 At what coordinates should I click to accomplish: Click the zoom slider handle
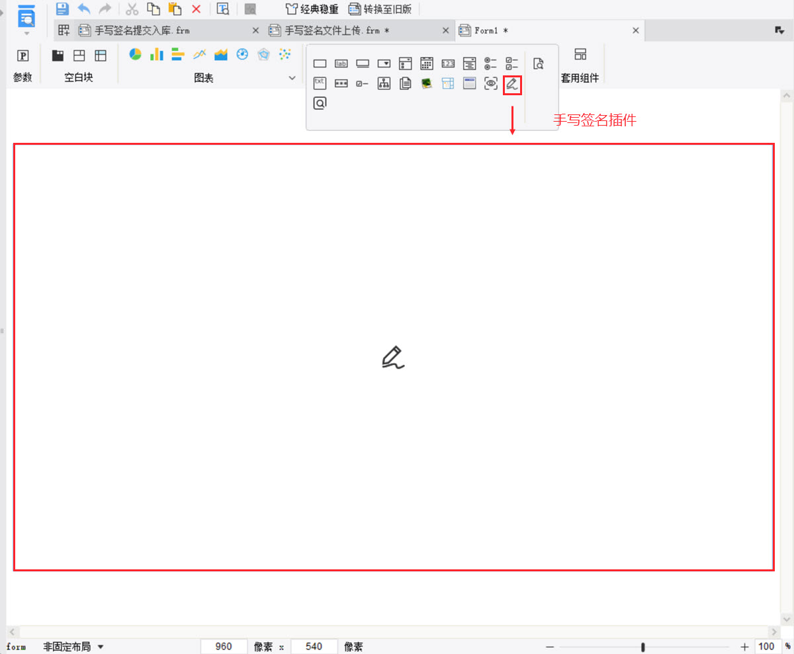click(x=643, y=647)
